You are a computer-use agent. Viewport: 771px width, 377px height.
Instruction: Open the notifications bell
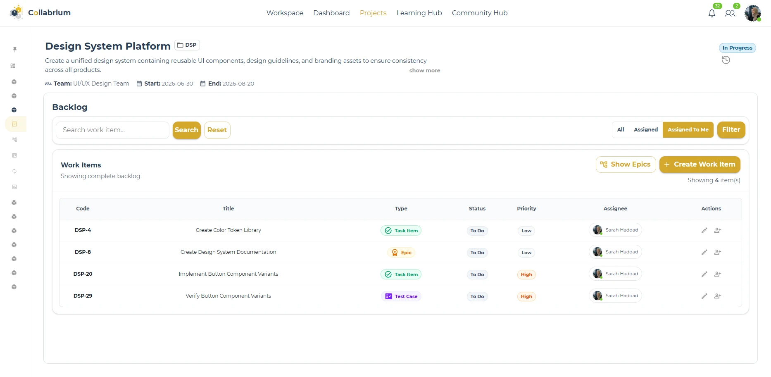pyautogui.click(x=712, y=13)
